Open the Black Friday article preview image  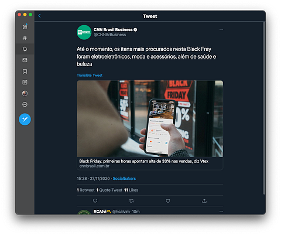click(x=150, y=118)
